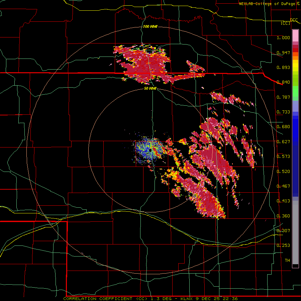Click the [CC] legend header label
The height and width of the screenshot is (301, 301).
286,23
